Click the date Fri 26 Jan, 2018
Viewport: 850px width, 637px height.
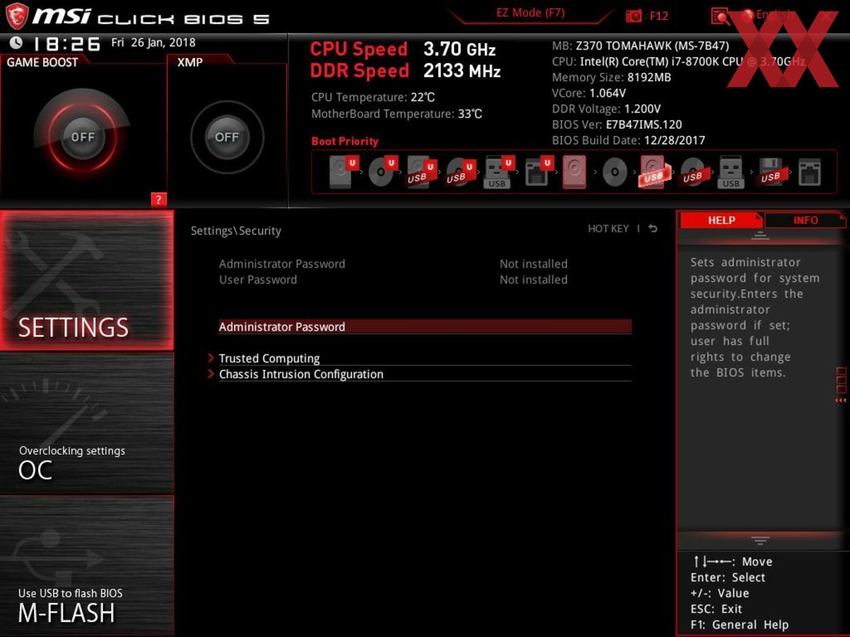point(153,42)
